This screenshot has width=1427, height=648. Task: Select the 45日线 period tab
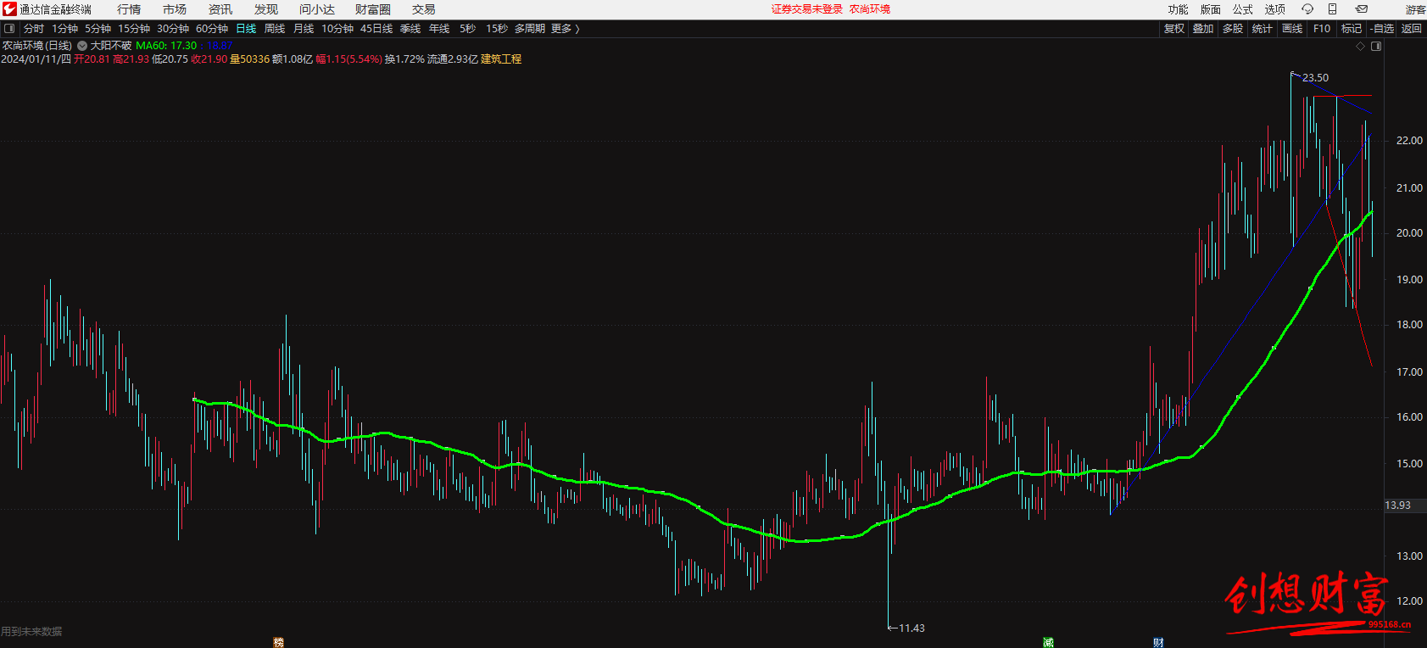click(376, 29)
